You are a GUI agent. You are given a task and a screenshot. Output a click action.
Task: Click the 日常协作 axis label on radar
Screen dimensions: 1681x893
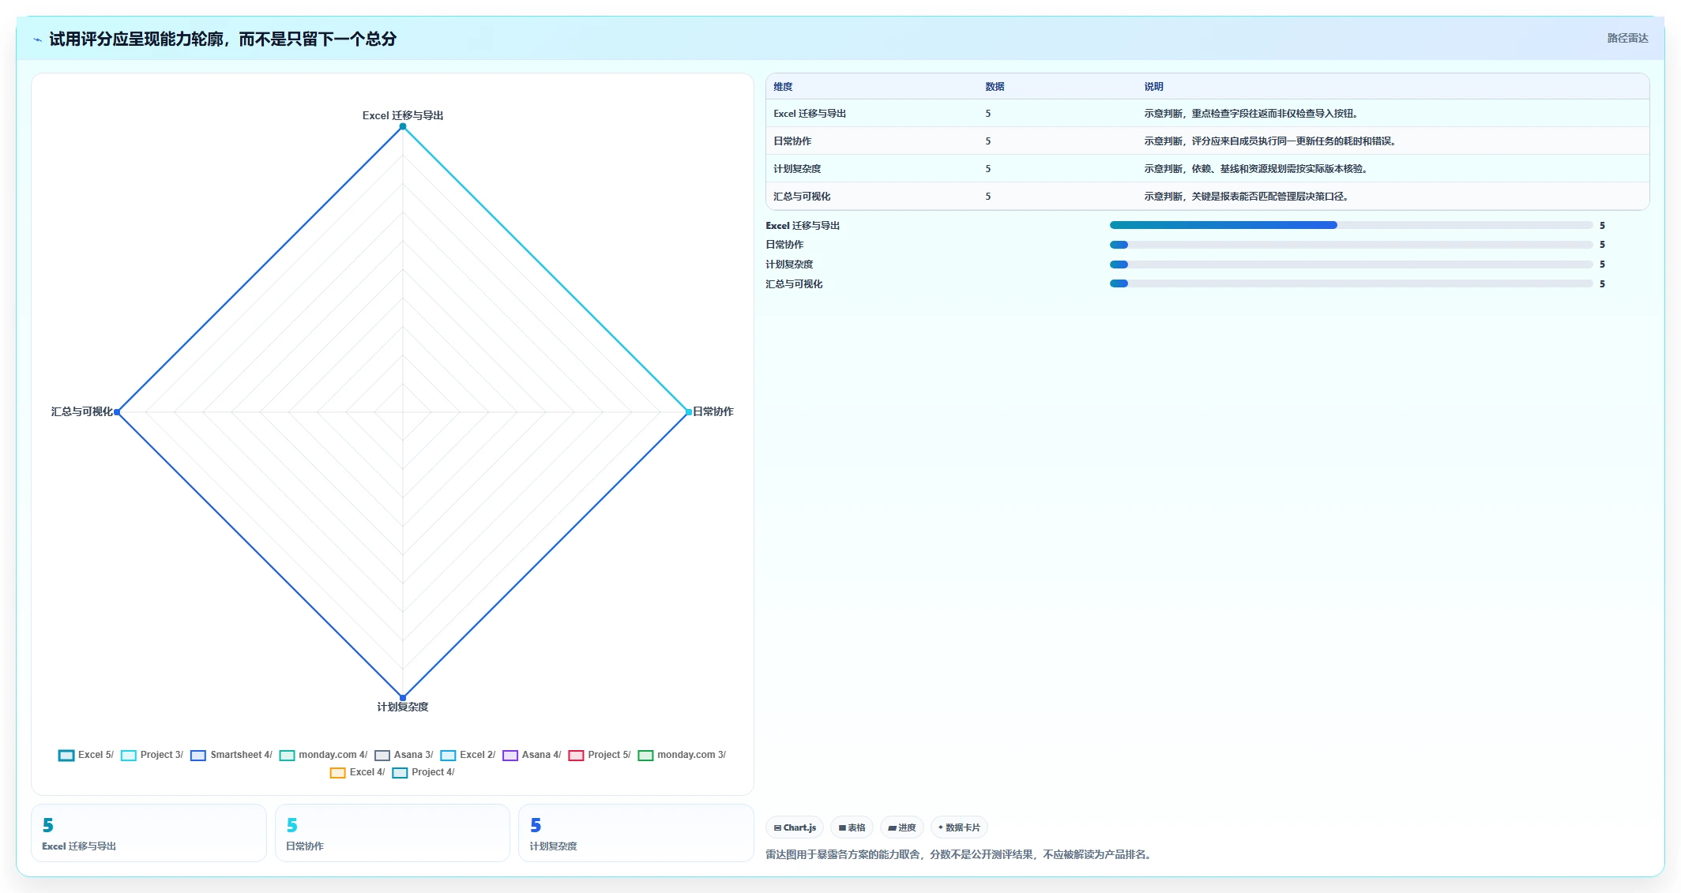[x=713, y=411]
